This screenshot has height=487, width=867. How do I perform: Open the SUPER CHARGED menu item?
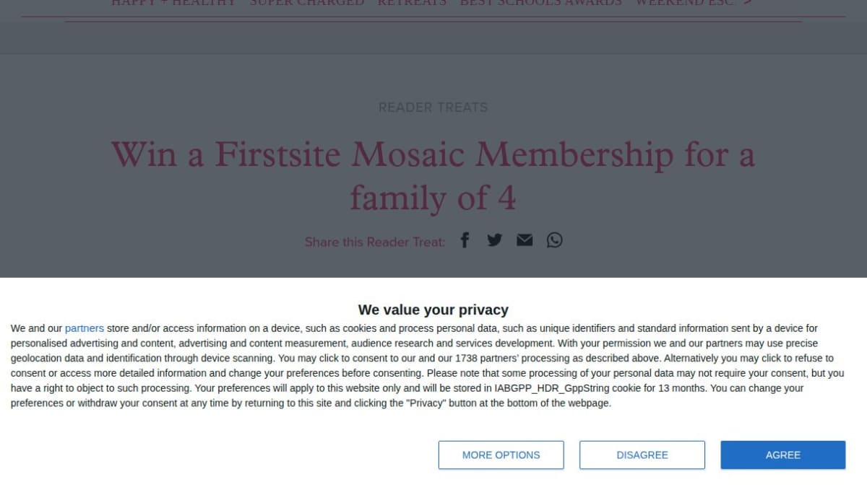pyautogui.click(x=307, y=2)
